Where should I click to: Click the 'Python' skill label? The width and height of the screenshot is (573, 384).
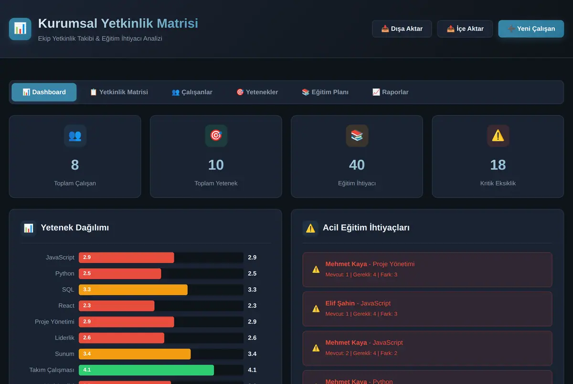coord(65,273)
